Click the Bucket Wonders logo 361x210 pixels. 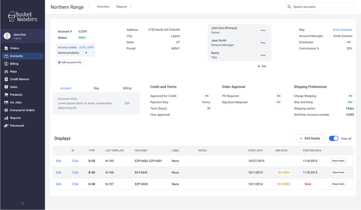tap(23, 17)
